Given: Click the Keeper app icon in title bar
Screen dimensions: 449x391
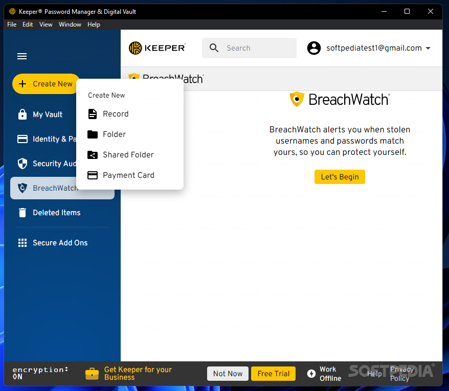Looking at the screenshot, I should pyautogui.click(x=12, y=11).
